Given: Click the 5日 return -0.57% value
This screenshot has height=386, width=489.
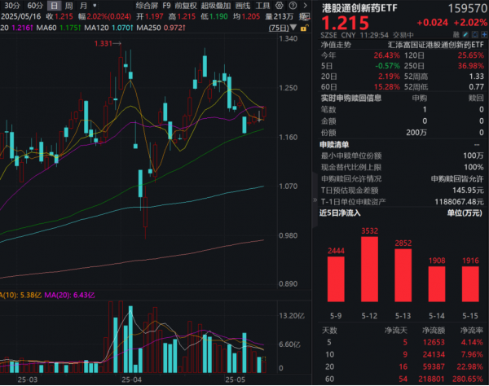Looking at the screenshot, I should click(387, 66).
